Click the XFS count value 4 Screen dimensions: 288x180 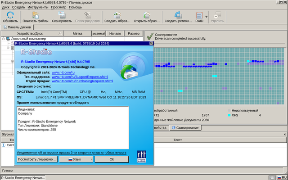[260, 115]
